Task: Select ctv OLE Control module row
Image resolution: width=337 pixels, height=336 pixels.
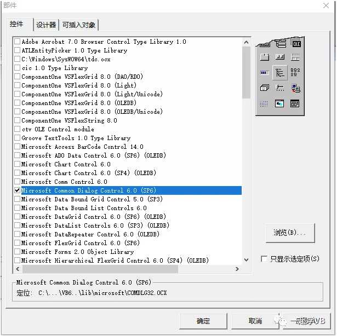Action: pyautogui.click(x=128, y=129)
